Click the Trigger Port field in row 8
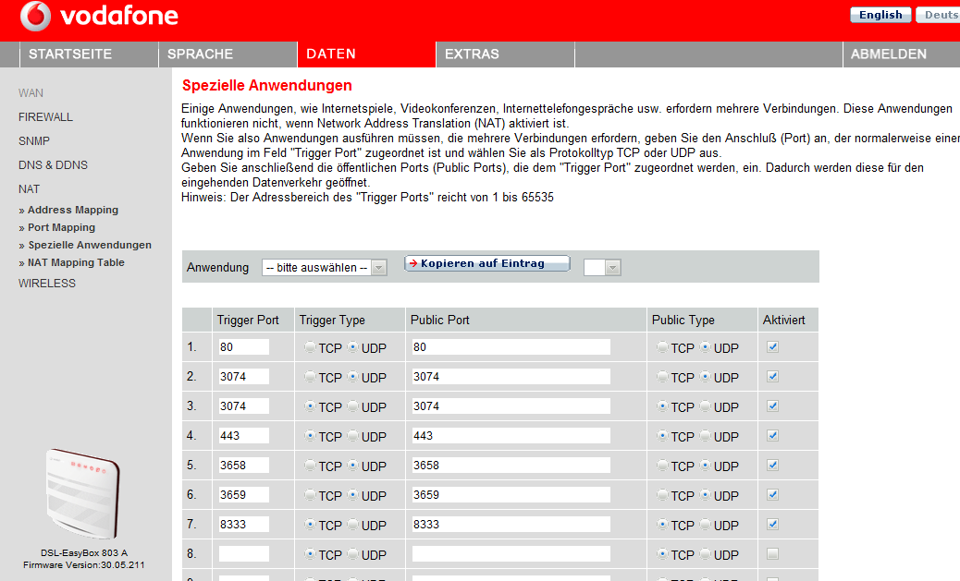Screen dimensions: 960x581 click(243, 554)
